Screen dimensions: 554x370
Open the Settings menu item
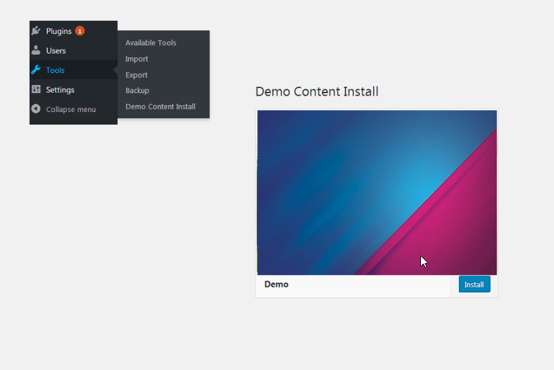coord(74,89)
